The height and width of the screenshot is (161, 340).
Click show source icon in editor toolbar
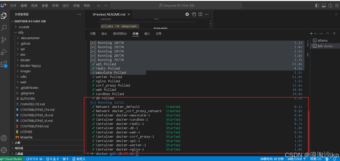click(194, 14)
